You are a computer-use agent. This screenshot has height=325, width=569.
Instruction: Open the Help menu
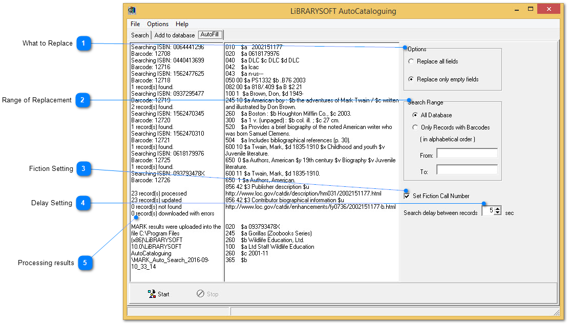tap(182, 24)
